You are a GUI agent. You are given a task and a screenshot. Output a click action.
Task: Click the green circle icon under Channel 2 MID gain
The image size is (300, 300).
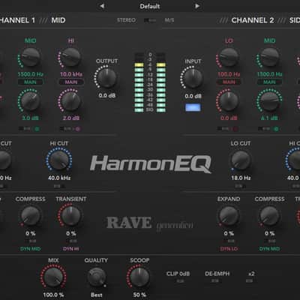pyautogui.click(x=276, y=129)
